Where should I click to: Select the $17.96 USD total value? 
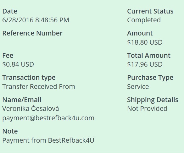[145, 64]
